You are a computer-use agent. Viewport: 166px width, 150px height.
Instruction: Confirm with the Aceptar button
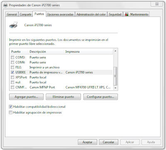[x=88, y=142]
